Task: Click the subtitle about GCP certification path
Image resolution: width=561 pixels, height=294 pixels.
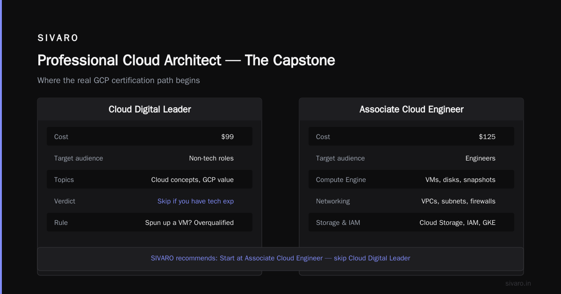Action: [119, 80]
